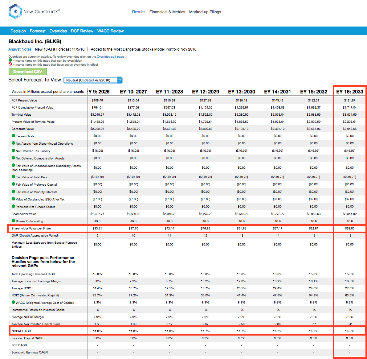Click the Blackbaud Inc. (BLKB) heading
This screenshot has width=367, height=359.
click(35, 41)
